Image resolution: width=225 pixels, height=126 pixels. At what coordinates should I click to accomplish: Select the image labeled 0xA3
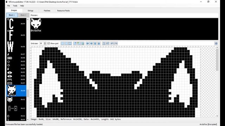coord(17,116)
